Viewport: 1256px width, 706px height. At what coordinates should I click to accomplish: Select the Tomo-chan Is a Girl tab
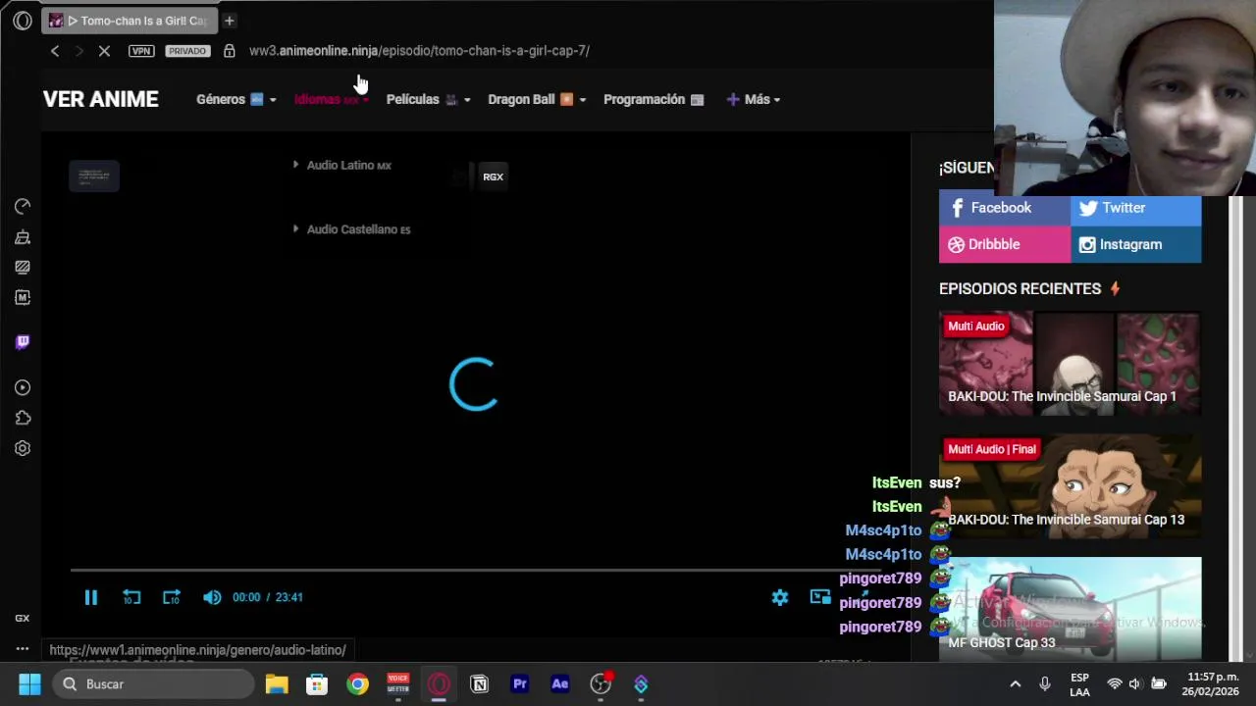point(130,21)
